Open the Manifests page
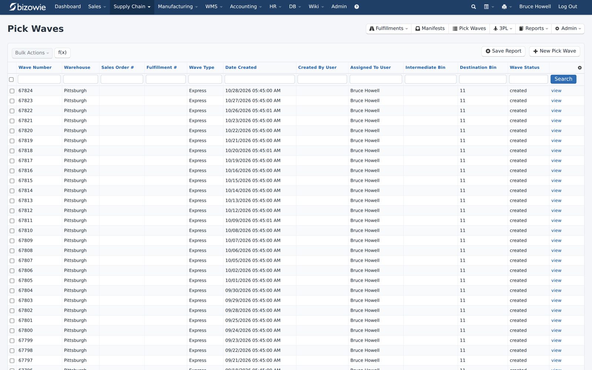This screenshot has height=370, width=592. coord(430,28)
